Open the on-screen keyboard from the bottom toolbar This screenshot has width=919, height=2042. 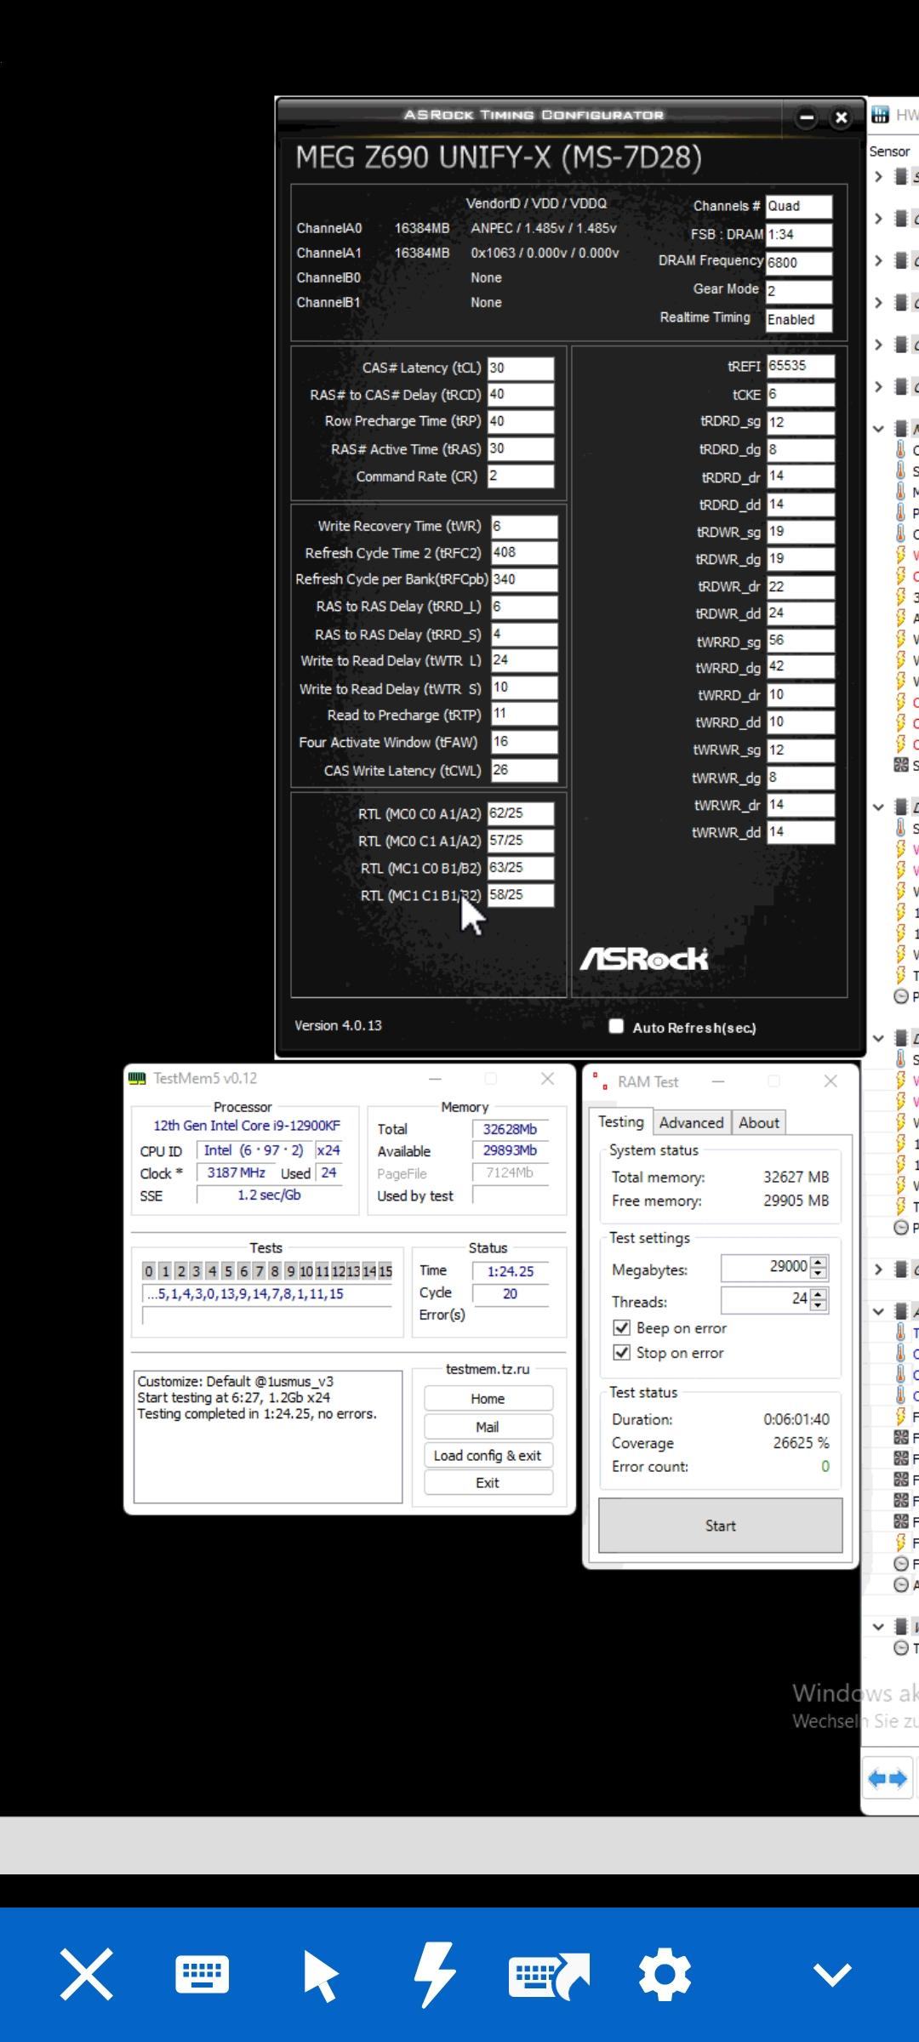pos(203,1974)
